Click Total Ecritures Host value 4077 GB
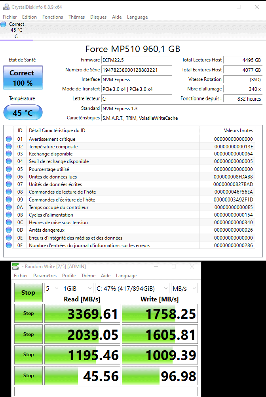 243,70
